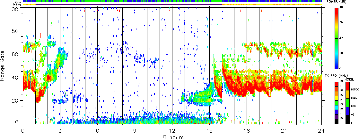Viewport: 359px width, 139px height.
Task: Click the UT hours axis tick "15"
Action: (x=209, y=131)
